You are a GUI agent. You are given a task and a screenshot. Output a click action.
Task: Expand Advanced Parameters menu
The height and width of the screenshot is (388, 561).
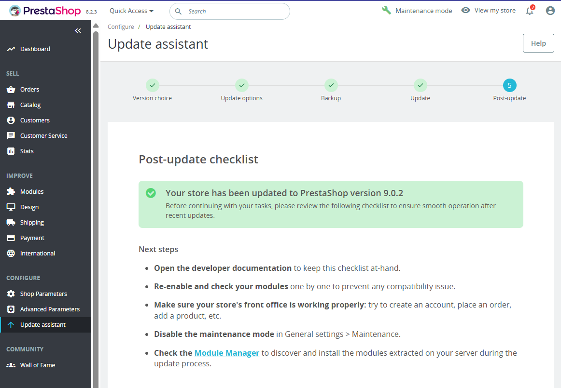(x=50, y=309)
